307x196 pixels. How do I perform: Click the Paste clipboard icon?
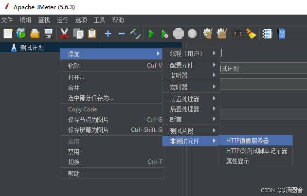point(92,34)
